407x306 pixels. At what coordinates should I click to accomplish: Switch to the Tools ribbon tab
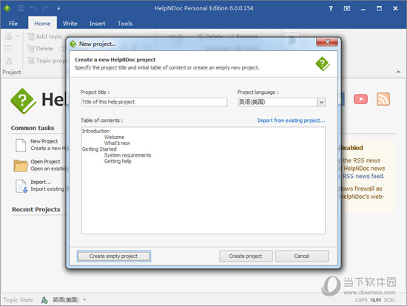[x=125, y=24]
